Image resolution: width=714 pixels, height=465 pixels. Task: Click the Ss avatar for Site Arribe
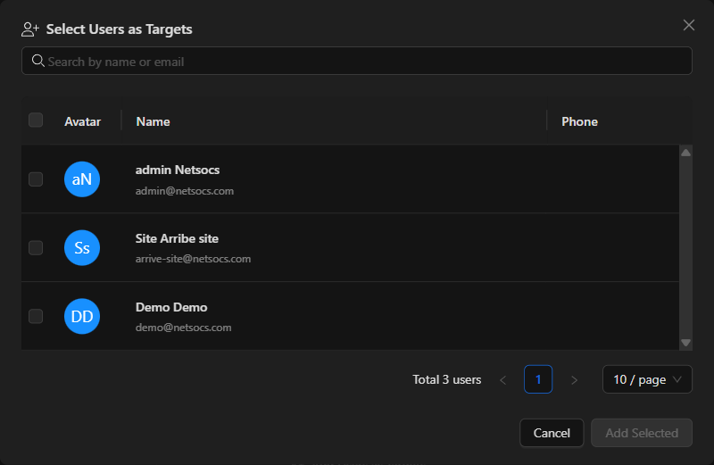[82, 248]
